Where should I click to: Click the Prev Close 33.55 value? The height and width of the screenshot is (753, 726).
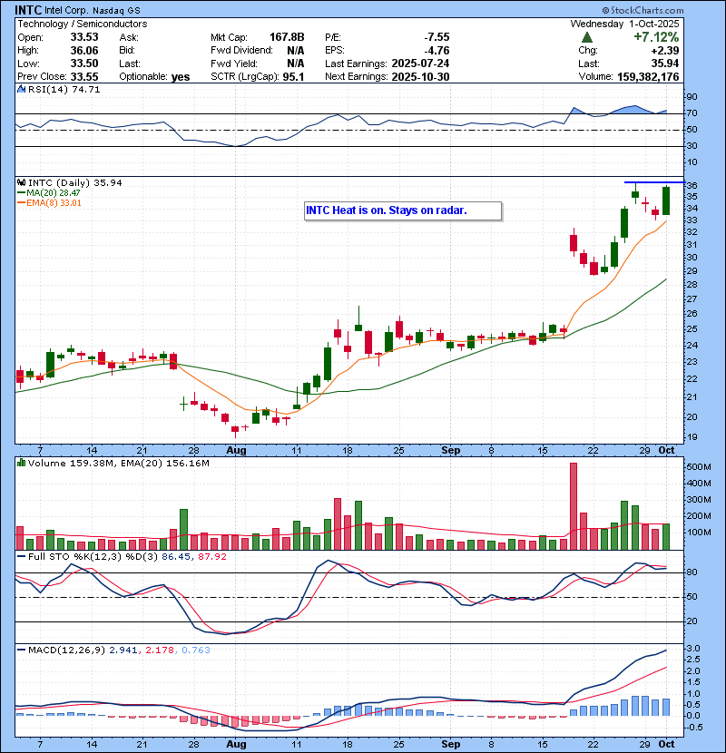coord(84,77)
